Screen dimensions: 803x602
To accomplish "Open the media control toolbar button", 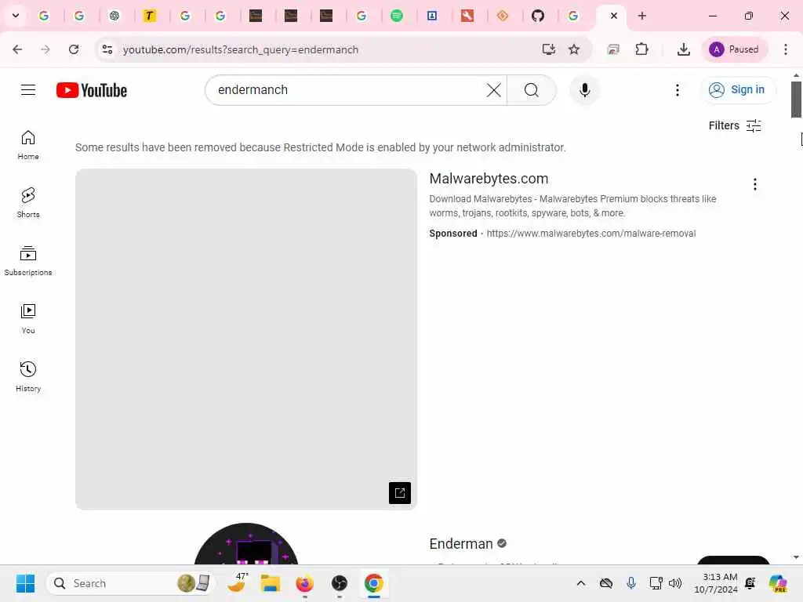I will pyautogui.click(x=613, y=49).
